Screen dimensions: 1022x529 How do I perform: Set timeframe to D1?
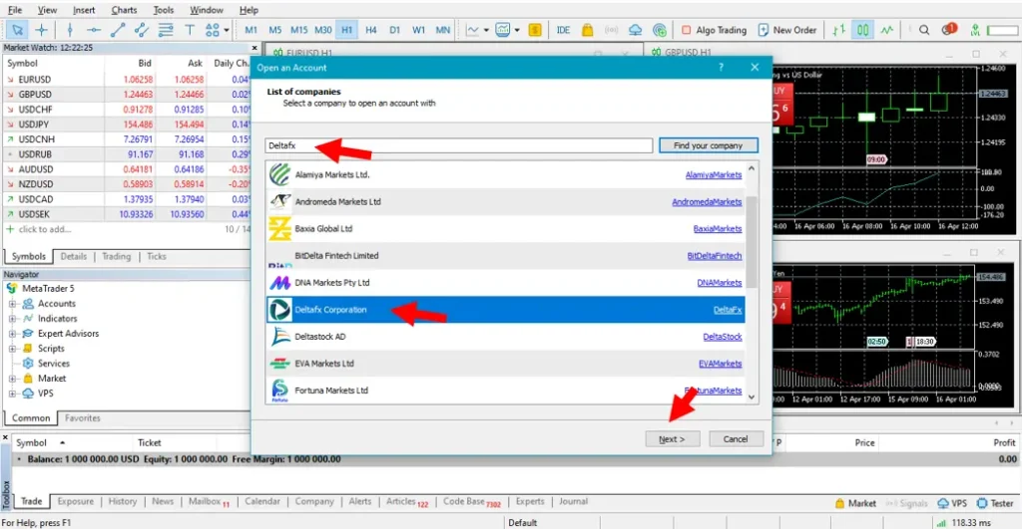[x=395, y=30]
